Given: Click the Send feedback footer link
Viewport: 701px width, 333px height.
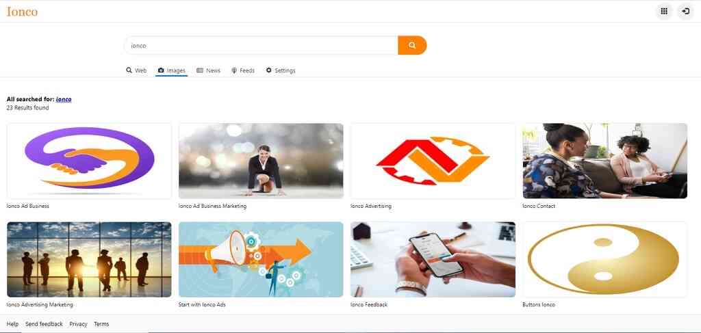Looking at the screenshot, I should [x=44, y=324].
